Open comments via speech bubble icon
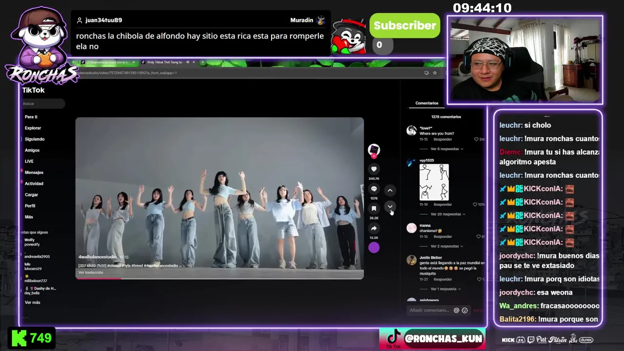This screenshot has width=624, height=351. click(374, 189)
